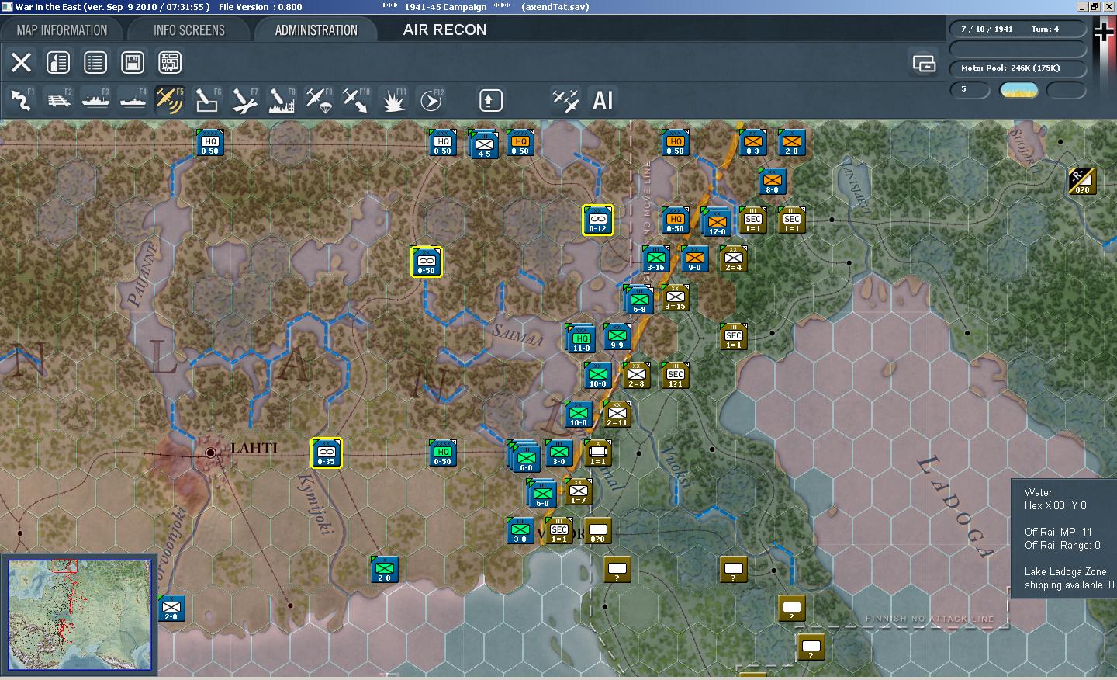Save the game with the floppy disk icon
Viewport: 1117px width, 680px height.
point(133,62)
